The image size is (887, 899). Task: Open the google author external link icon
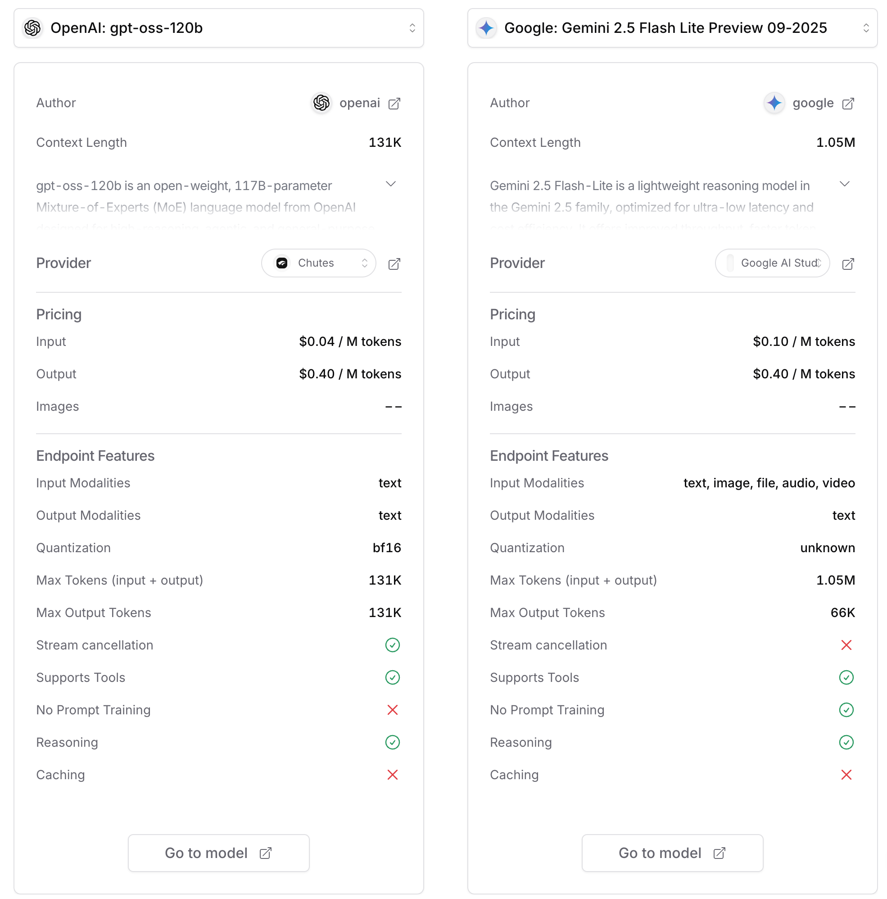point(847,103)
